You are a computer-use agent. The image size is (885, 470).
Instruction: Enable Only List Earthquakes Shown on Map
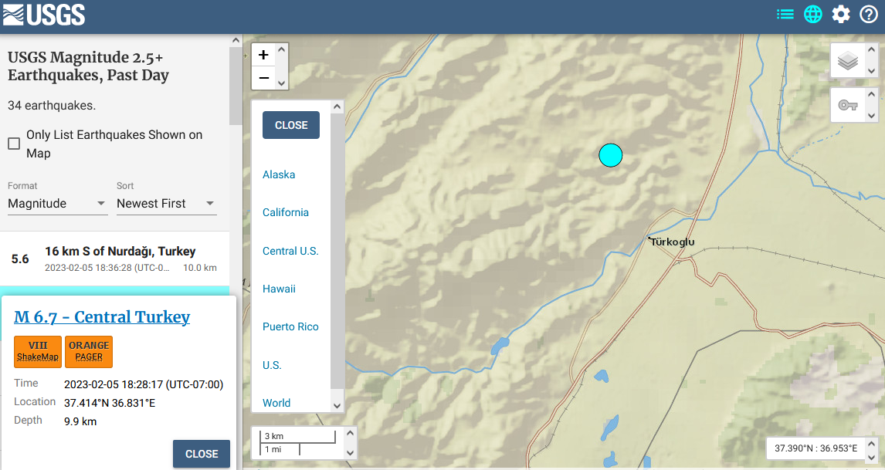click(14, 144)
